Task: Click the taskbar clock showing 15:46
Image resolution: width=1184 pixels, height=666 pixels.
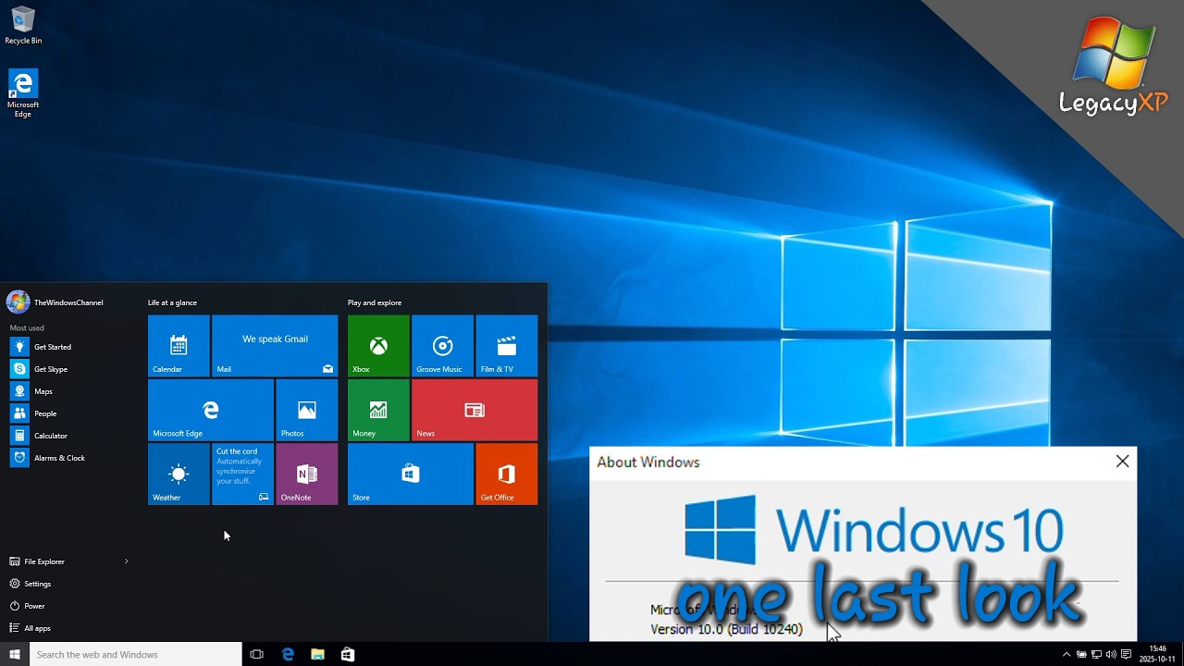Action: (1157, 654)
